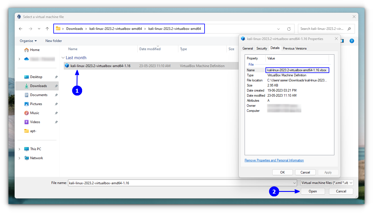Open the Virtual machine files filter dropdown
The image size is (373, 213).
[327, 183]
